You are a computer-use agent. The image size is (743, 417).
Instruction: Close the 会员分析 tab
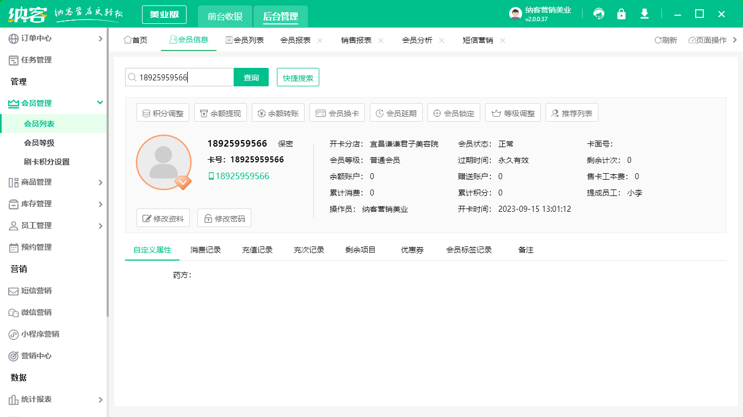442,41
